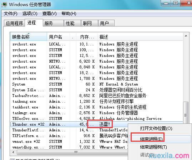This screenshot has height=160, width=192.
Task: Click the 24 K memory value
Action: 90,90
